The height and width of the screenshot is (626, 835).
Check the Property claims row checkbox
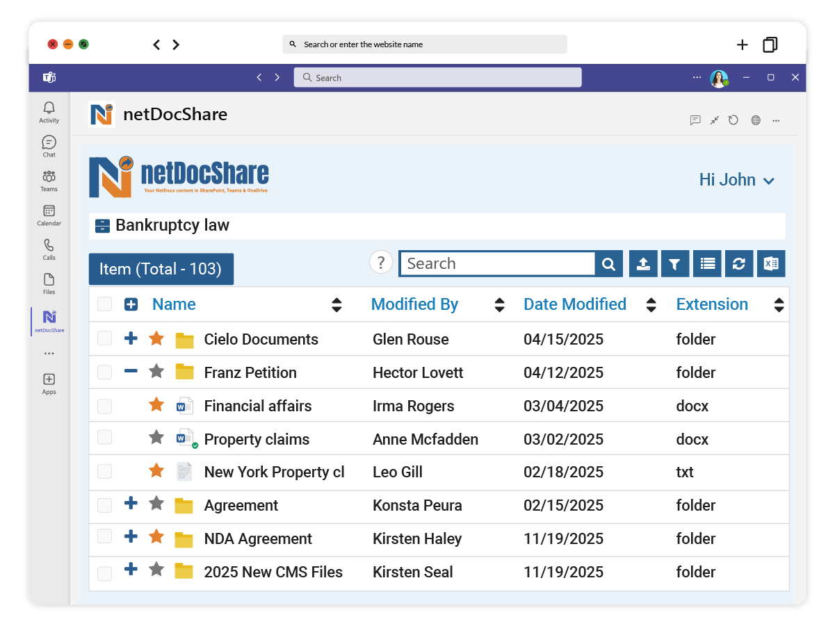coord(104,438)
